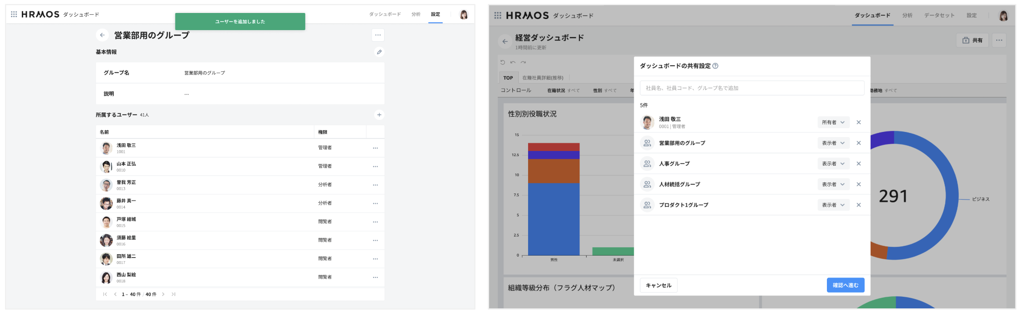
Task: Open options menu for 西山 梨絵 row
Action: [x=375, y=277]
